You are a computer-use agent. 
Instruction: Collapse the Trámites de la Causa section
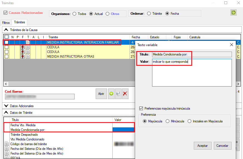click(6, 30)
